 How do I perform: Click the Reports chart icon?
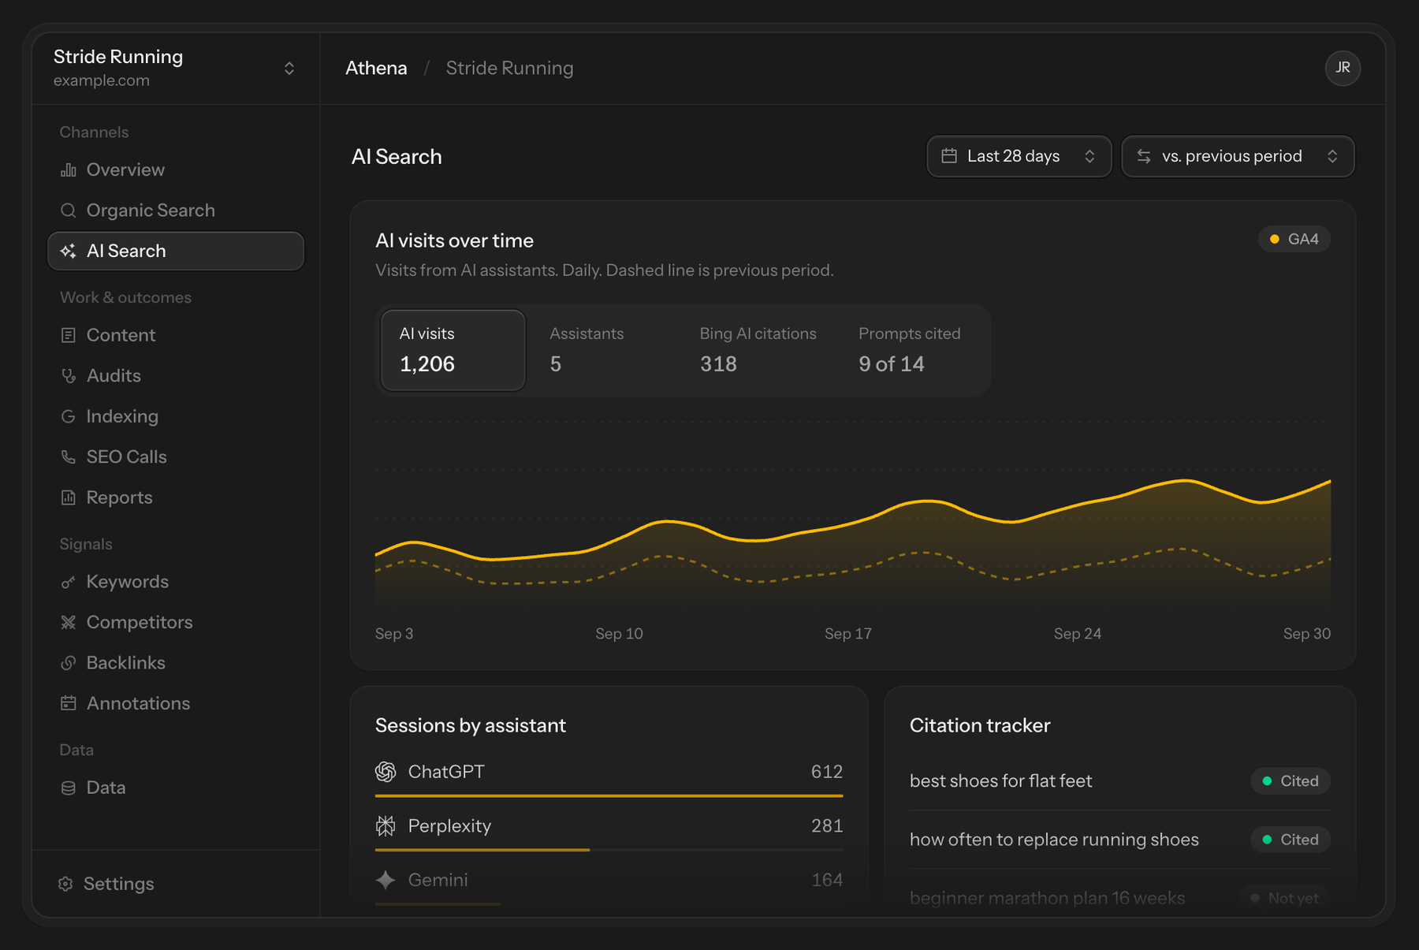click(x=69, y=497)
